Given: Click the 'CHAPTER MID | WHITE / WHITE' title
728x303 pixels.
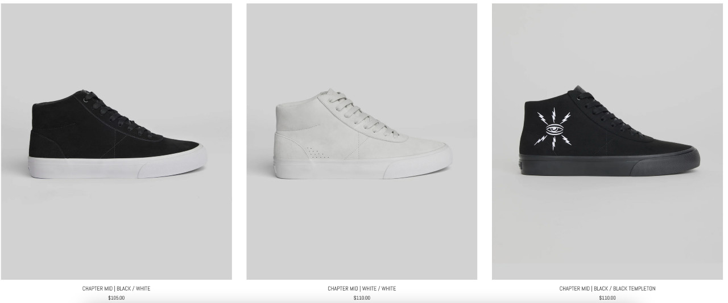Looking at the screenshot, I should click(362, 289).
